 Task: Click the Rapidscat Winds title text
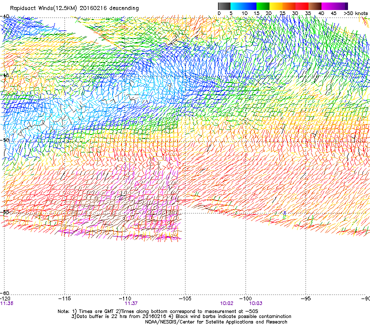coord(74,8)
